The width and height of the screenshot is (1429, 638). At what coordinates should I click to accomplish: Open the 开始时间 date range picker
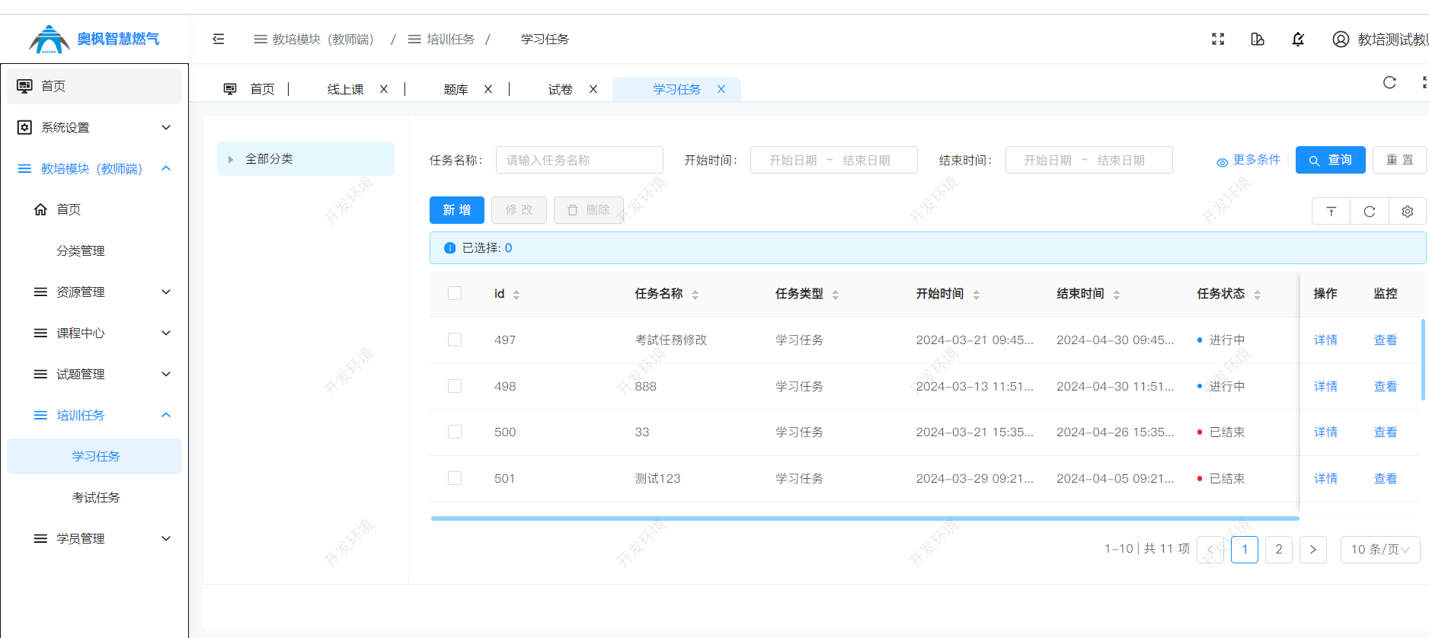click(x=834, y=160)
